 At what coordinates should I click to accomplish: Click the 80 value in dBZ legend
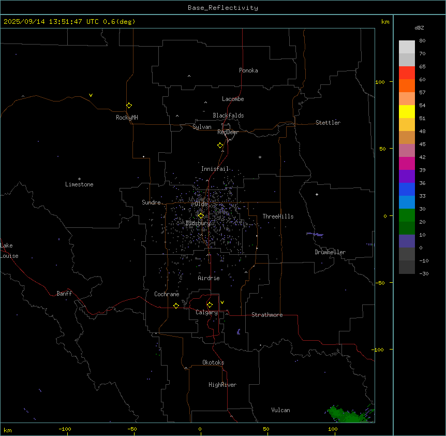(422, 41)
